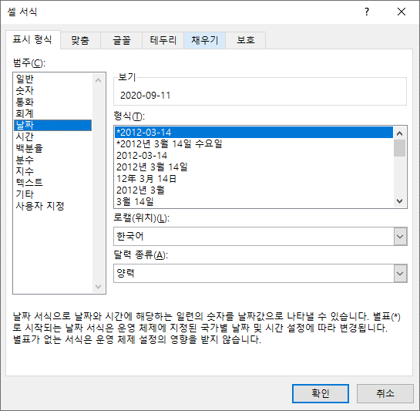Click category list scroll up arrow
The height and width of the screenshot is (411, 420).
pos(99,80)
